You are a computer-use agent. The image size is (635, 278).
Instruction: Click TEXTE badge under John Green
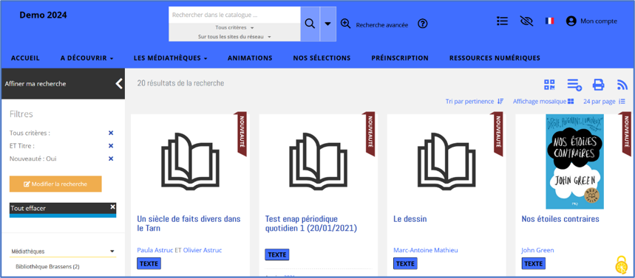click(533, 263)
